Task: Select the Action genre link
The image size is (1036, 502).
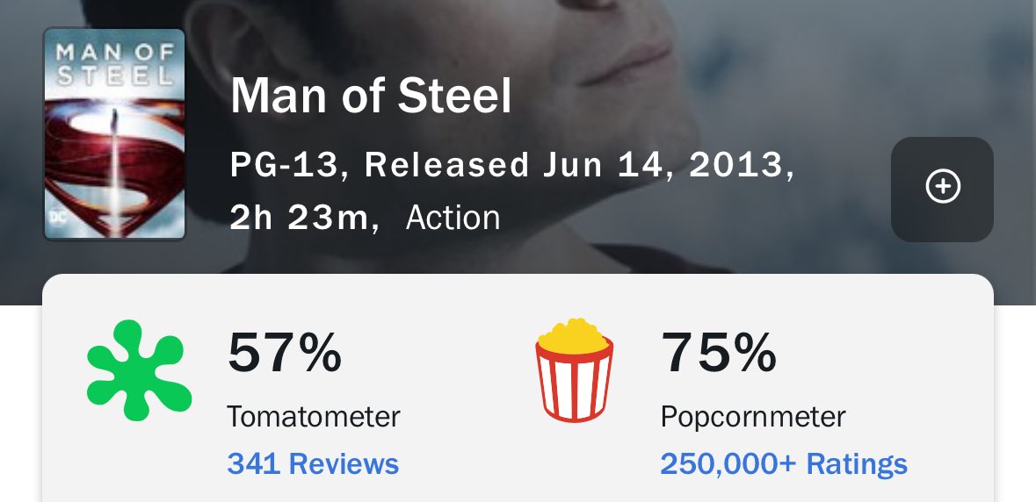Action: coord(453,218)
